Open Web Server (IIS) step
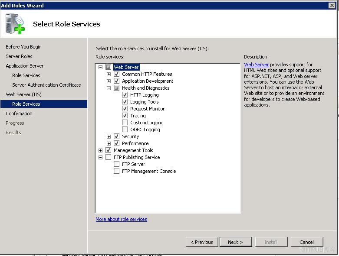 pyautogui.click(x=23, y=94)
